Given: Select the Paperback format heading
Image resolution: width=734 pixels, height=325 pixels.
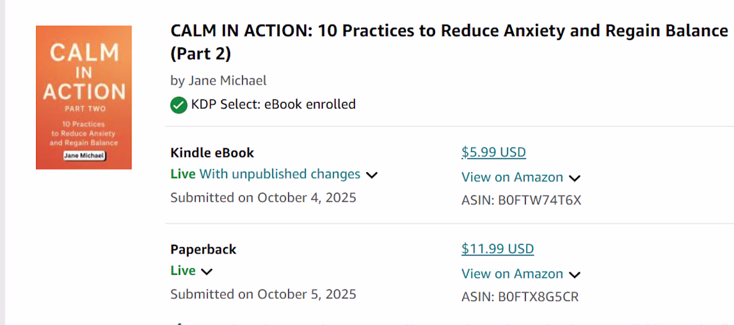Looking at the screenshot, I should (x=203, y=249).
